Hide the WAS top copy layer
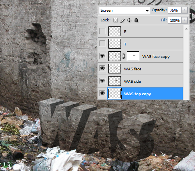Viewport: 195px width, 171px height. point(103,93)
